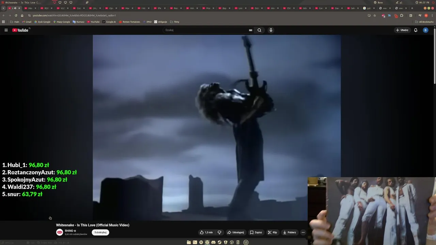The height and width of the screenshot is (245, 436).
Task: Open the file manager folder icon in taskbar
Action: click(189, 242)
